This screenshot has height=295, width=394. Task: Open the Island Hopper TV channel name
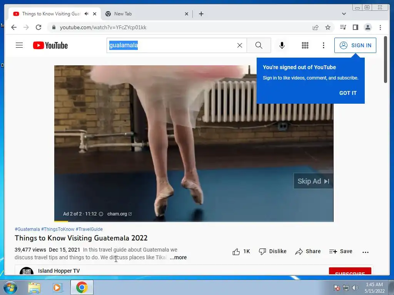59,271
